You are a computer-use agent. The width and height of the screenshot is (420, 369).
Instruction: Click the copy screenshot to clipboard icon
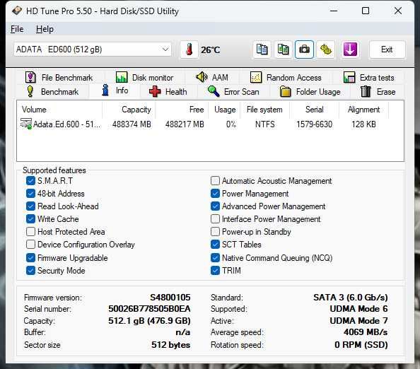pos(283,49)
